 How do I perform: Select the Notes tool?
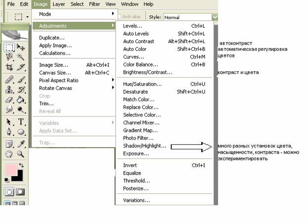pos(9,144)
